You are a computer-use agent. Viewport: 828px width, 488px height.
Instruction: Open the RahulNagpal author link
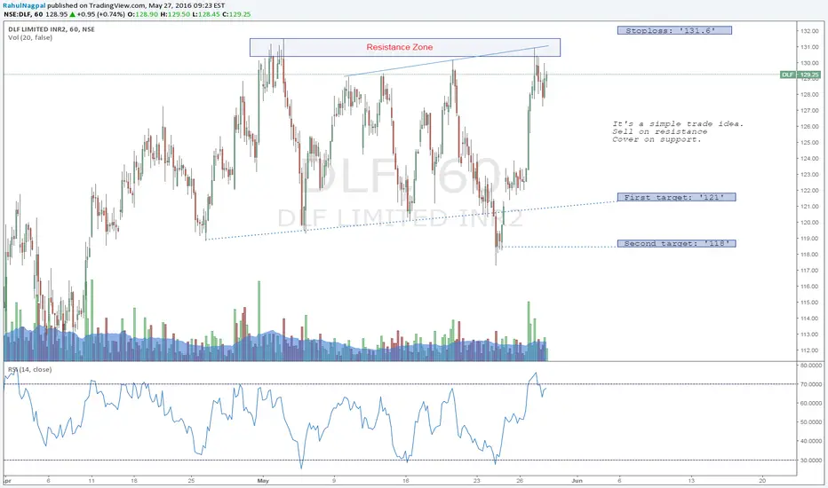[24, 5]
